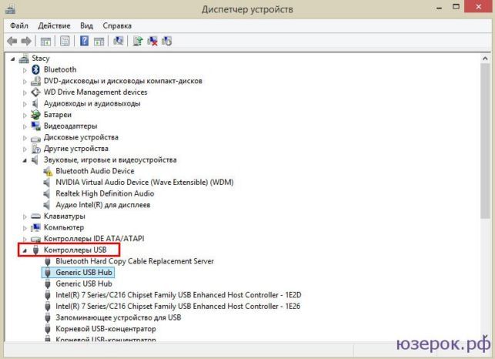495x359 pixels.
Task: Select Запоминающее устройство для USB
Action: pyautogui.click(x=119, y=317)
